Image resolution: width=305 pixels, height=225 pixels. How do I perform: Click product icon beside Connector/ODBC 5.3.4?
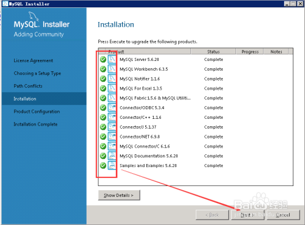click(112, 108)
